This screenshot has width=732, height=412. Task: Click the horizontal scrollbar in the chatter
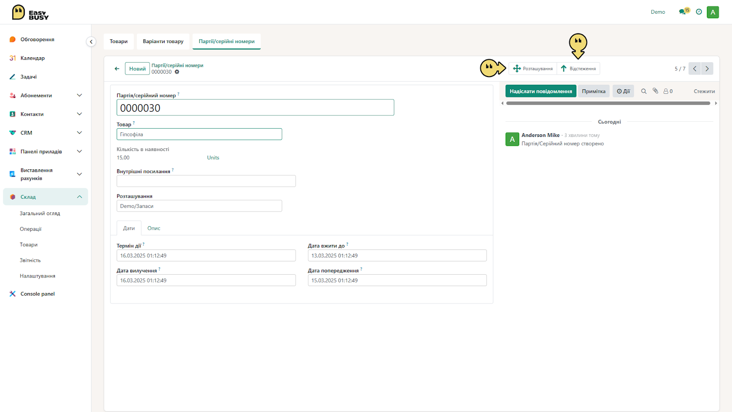608,103
